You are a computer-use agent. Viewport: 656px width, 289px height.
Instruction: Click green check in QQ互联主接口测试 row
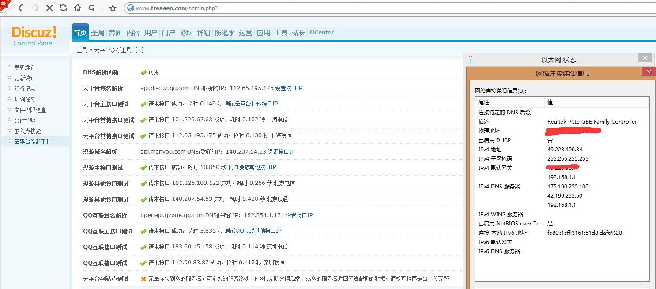click(143, 231)
